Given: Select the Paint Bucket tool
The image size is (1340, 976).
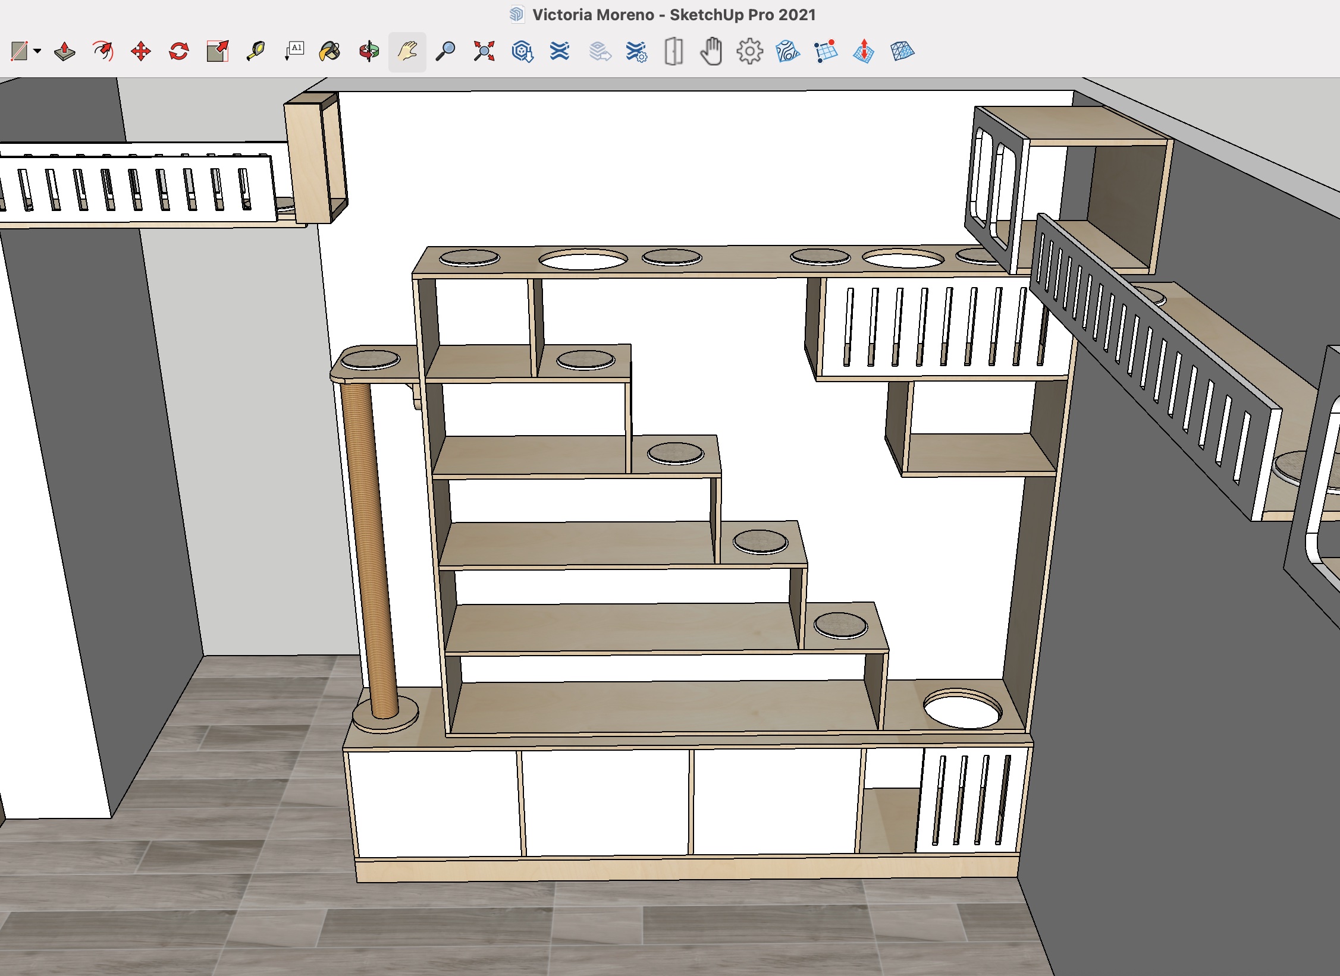Looking at the screenshot, I should coord(330,51).
